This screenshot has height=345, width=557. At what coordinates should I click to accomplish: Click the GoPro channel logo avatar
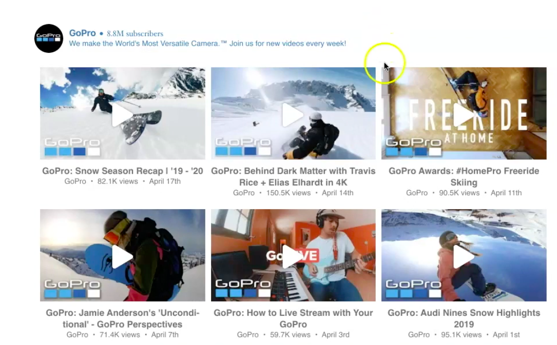coord(49,38)
